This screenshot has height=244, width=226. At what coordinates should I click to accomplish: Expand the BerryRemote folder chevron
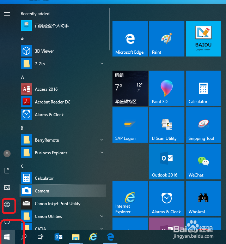102,140
